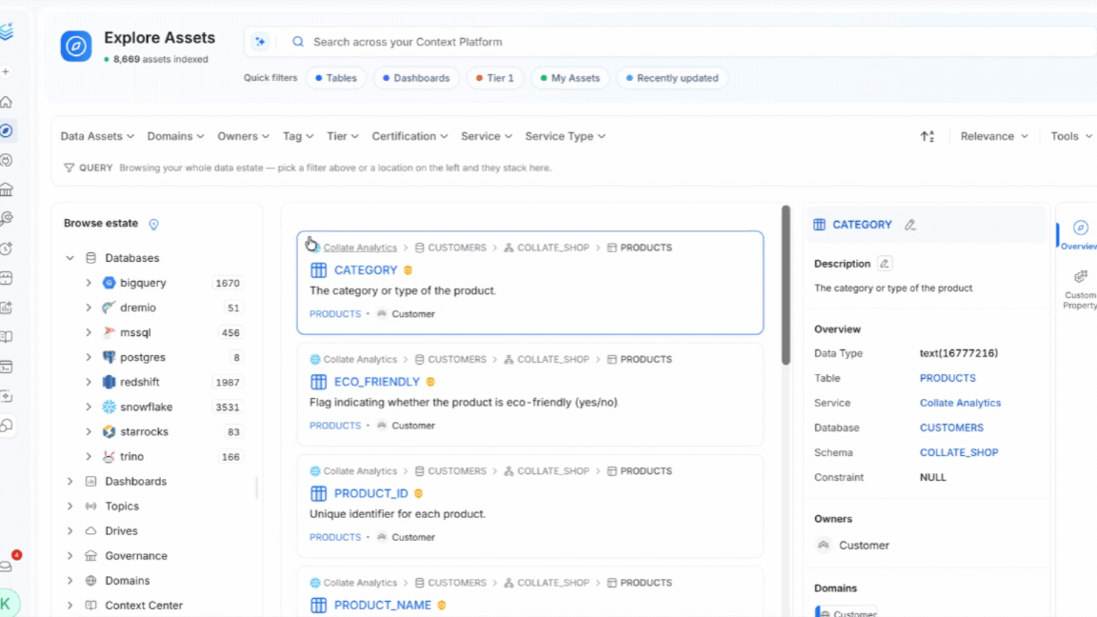
Task: Click the column icon beside ECO_FRIENDLY
Action: [318, 382]
